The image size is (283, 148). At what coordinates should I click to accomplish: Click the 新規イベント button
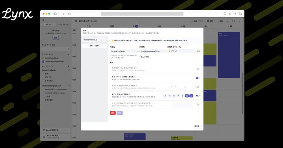click(x=197, y=21)
